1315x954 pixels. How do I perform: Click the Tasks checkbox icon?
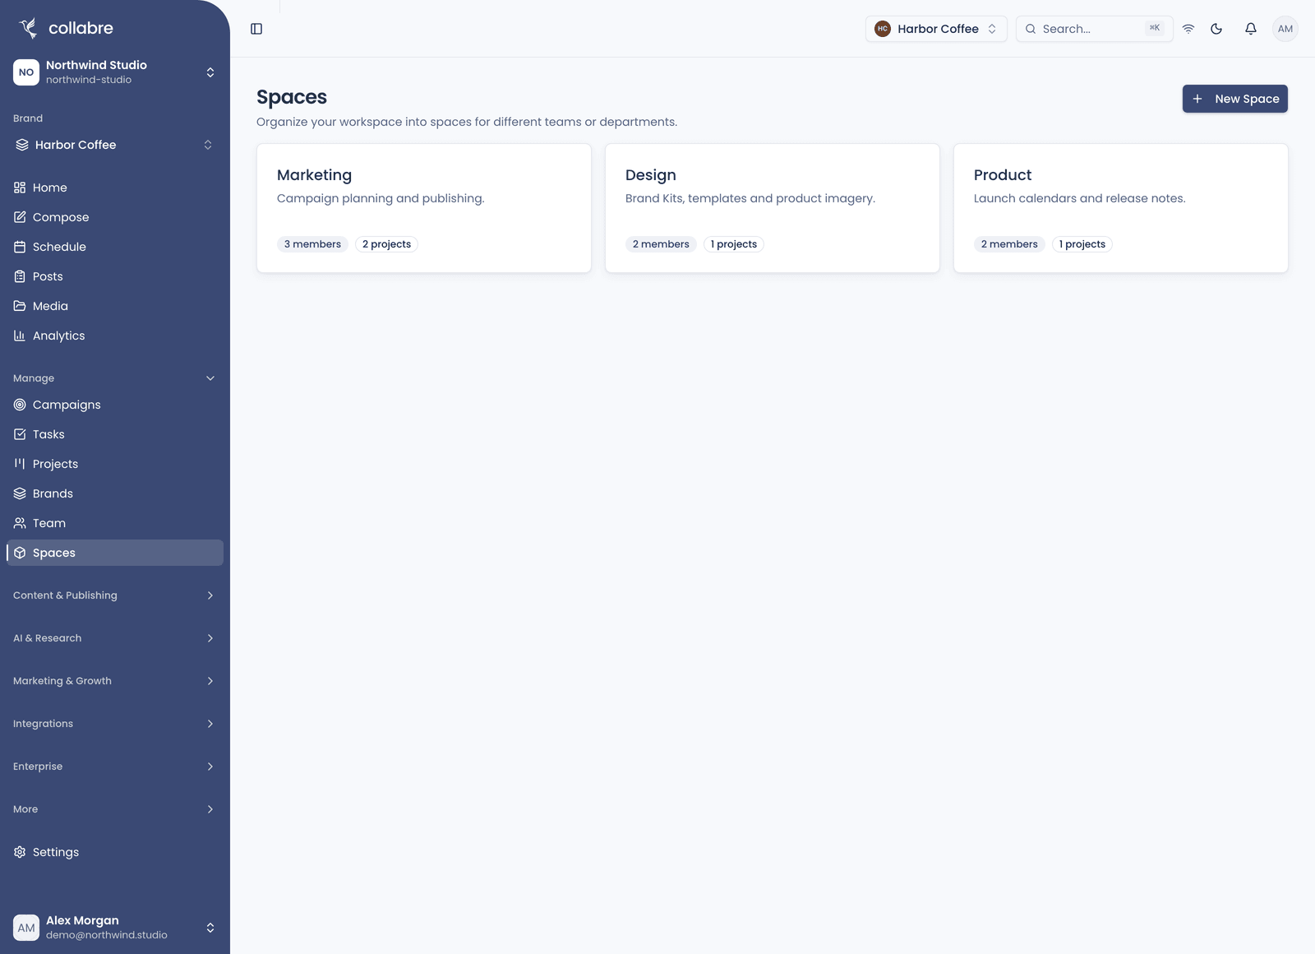(x=20, y=434)
